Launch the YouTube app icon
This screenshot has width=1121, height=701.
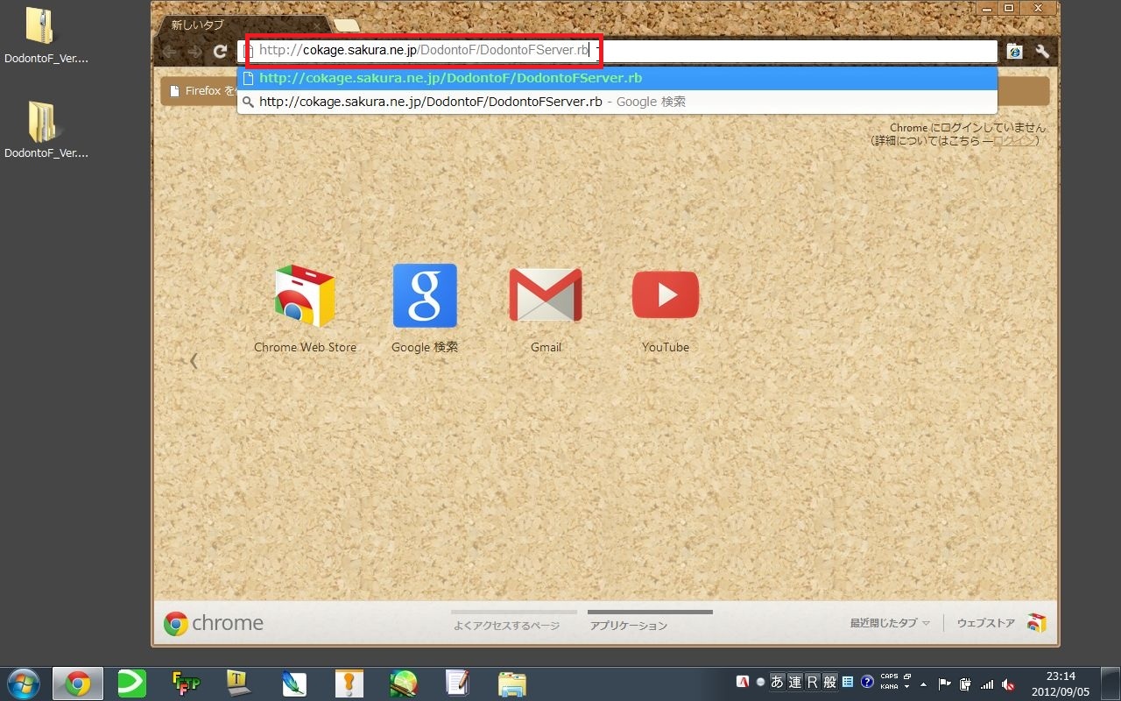coord(666,295)
